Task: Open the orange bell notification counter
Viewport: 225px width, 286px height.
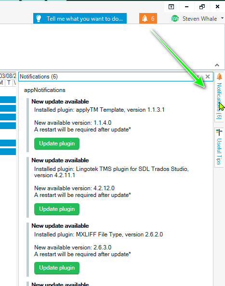Action: point(148,18)
